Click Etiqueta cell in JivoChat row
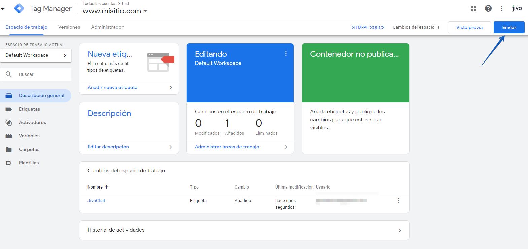Viewport: 528px width, 249px height. [x=198, y=201]
